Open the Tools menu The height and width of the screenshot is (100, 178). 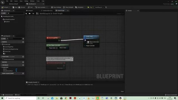38,1
